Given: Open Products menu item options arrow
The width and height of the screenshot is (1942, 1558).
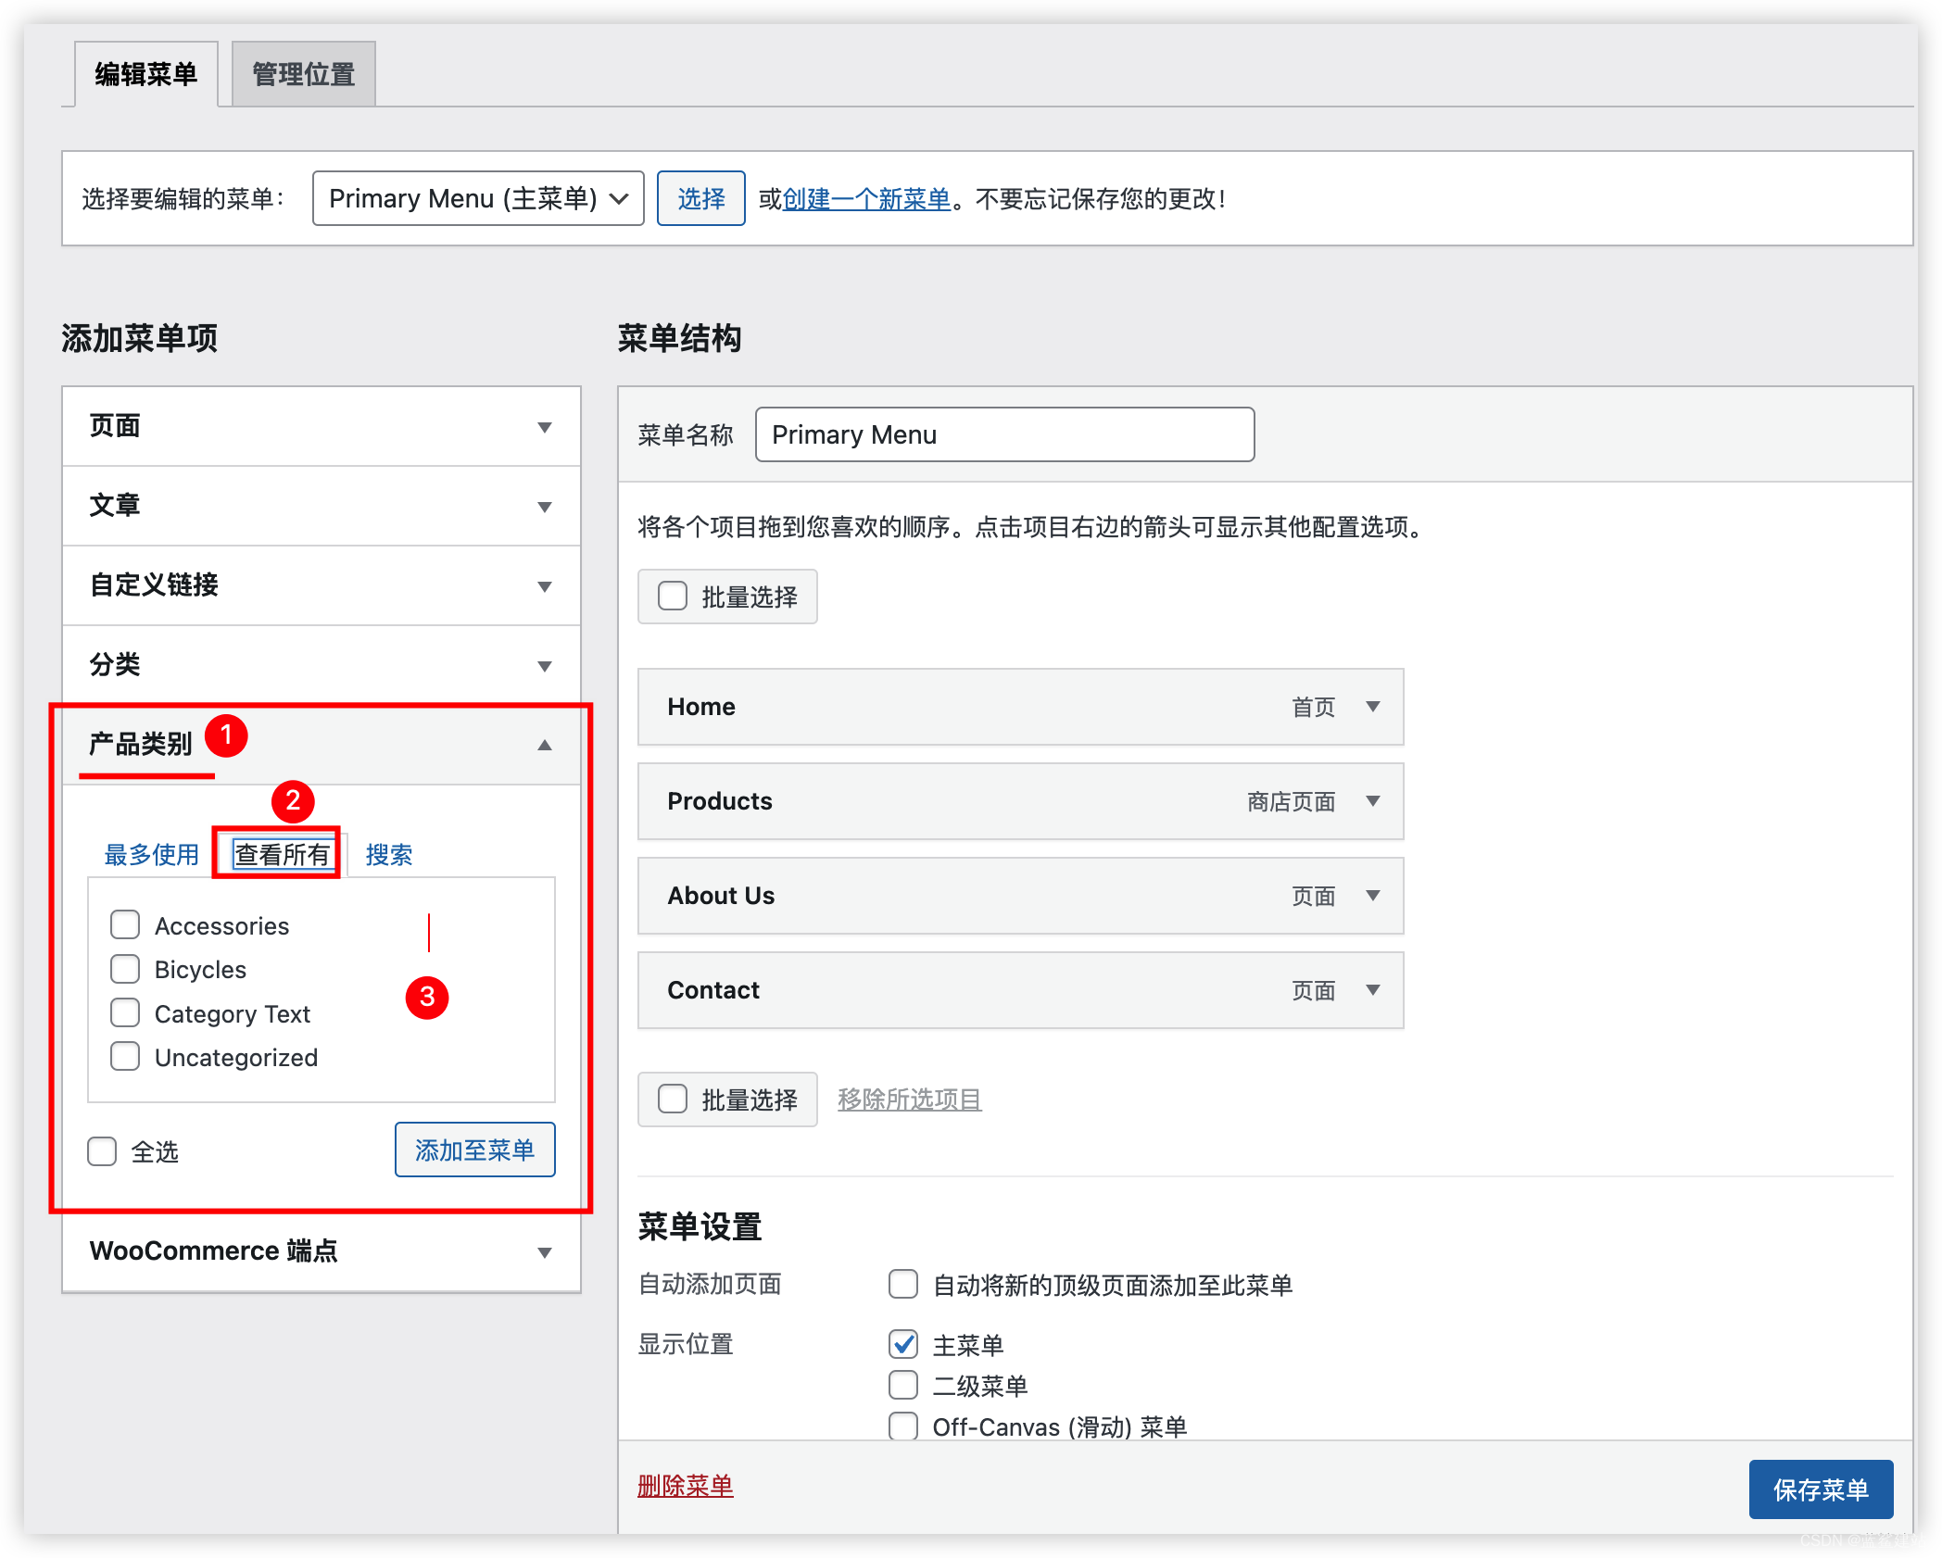Looking at the screenshot, I should tap(1373, 801).
